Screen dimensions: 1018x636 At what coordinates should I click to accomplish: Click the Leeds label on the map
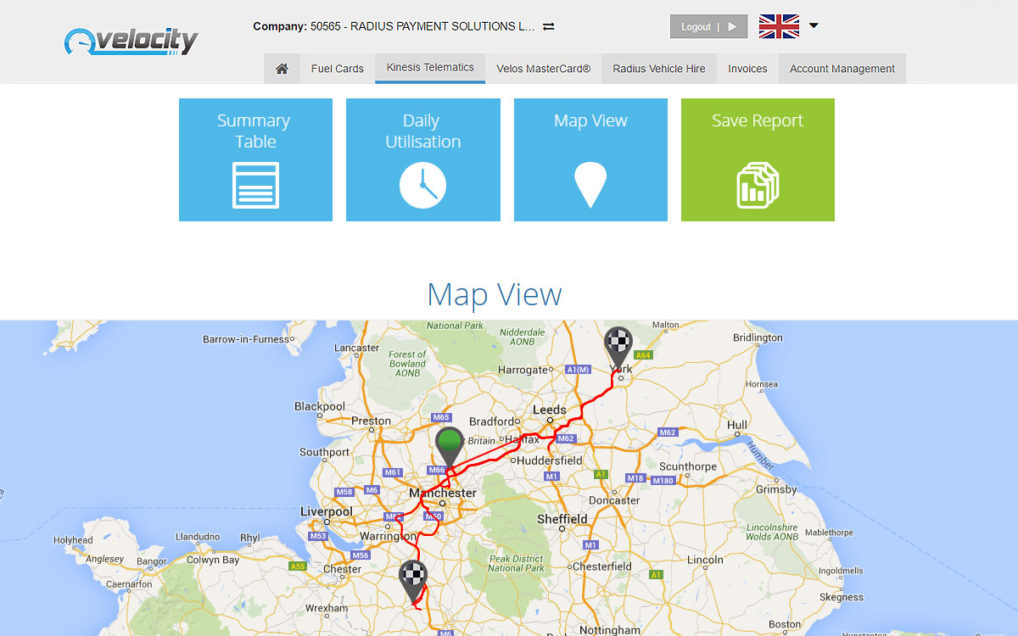click(x=549, y=410)
